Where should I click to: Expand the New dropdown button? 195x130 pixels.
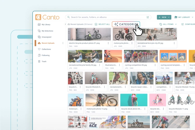coord(164,17)
